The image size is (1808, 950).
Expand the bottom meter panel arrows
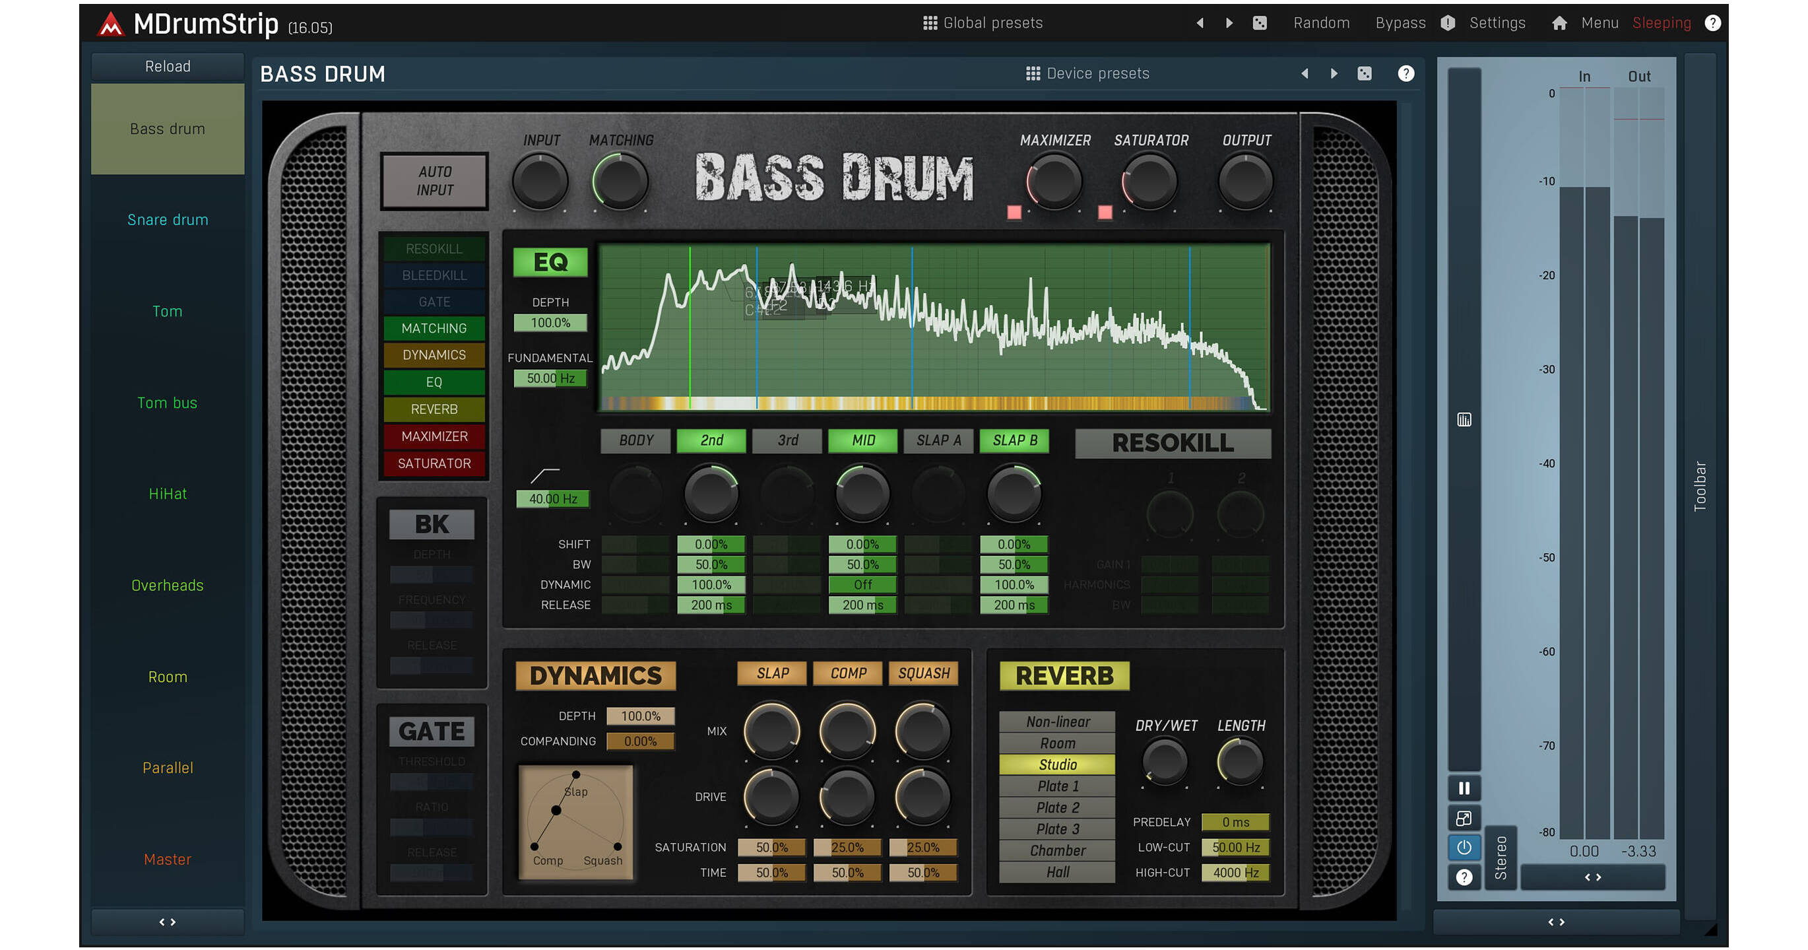1556,921
